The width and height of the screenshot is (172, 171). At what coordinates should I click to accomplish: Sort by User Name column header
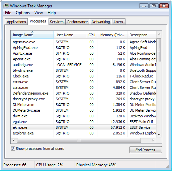tap(70, 35)
